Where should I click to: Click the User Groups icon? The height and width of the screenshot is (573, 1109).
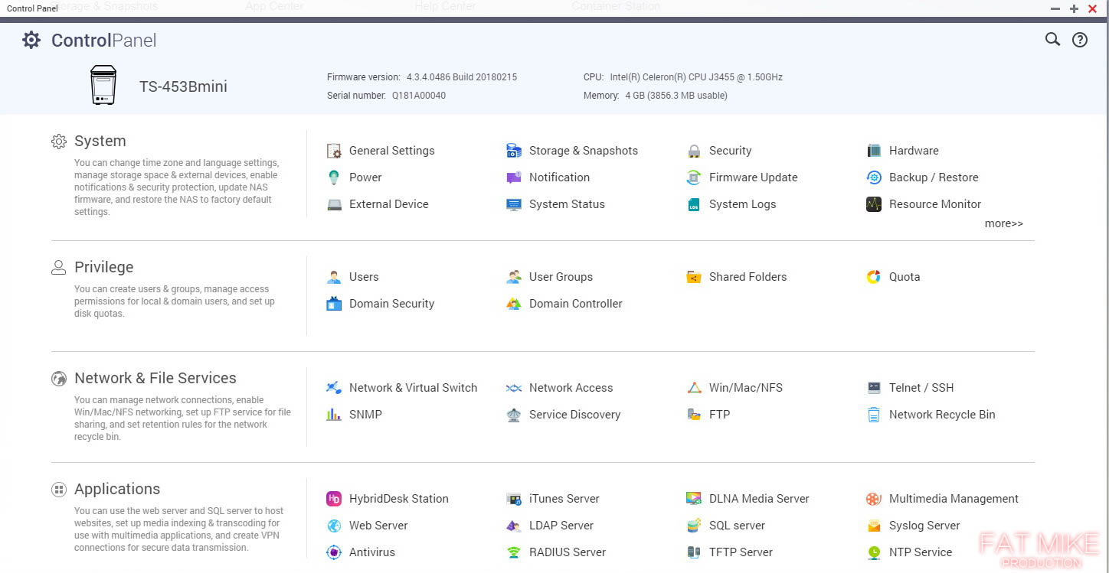pos(514,277)
